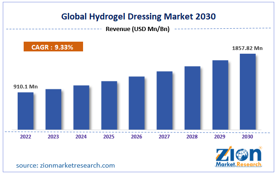Select the 2024 bar in the chart
The width and height of the screenshot is (277, 175).
click(x=81, y=107)
